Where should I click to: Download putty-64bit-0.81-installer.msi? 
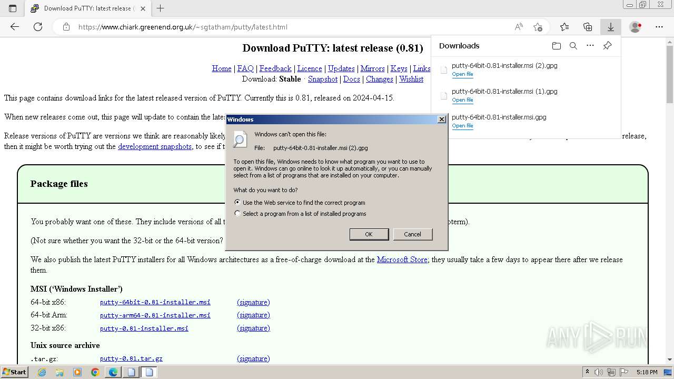click(x=155, y=302)
